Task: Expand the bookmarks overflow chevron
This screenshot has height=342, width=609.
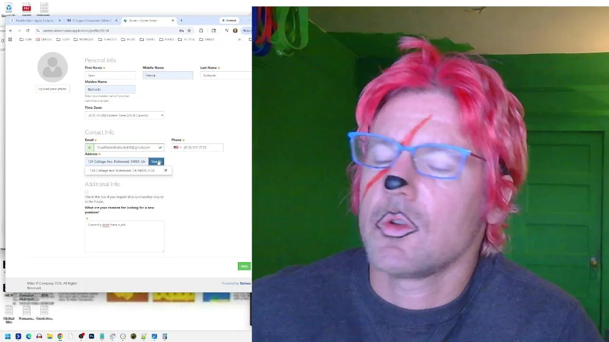Action: pyautogui.click(x=239, y=39)
